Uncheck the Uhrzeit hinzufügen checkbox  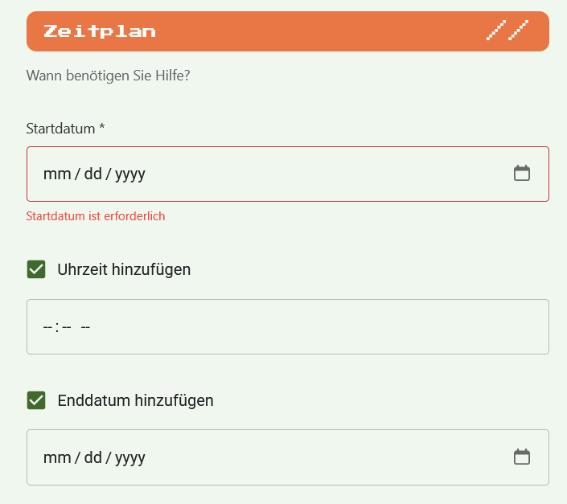click(x=36, y=269)
